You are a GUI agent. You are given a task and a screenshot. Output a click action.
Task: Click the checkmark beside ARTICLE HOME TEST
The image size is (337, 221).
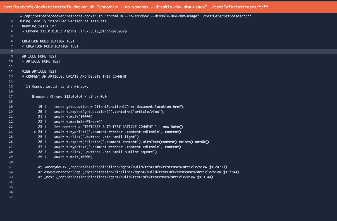pos(23,61)
